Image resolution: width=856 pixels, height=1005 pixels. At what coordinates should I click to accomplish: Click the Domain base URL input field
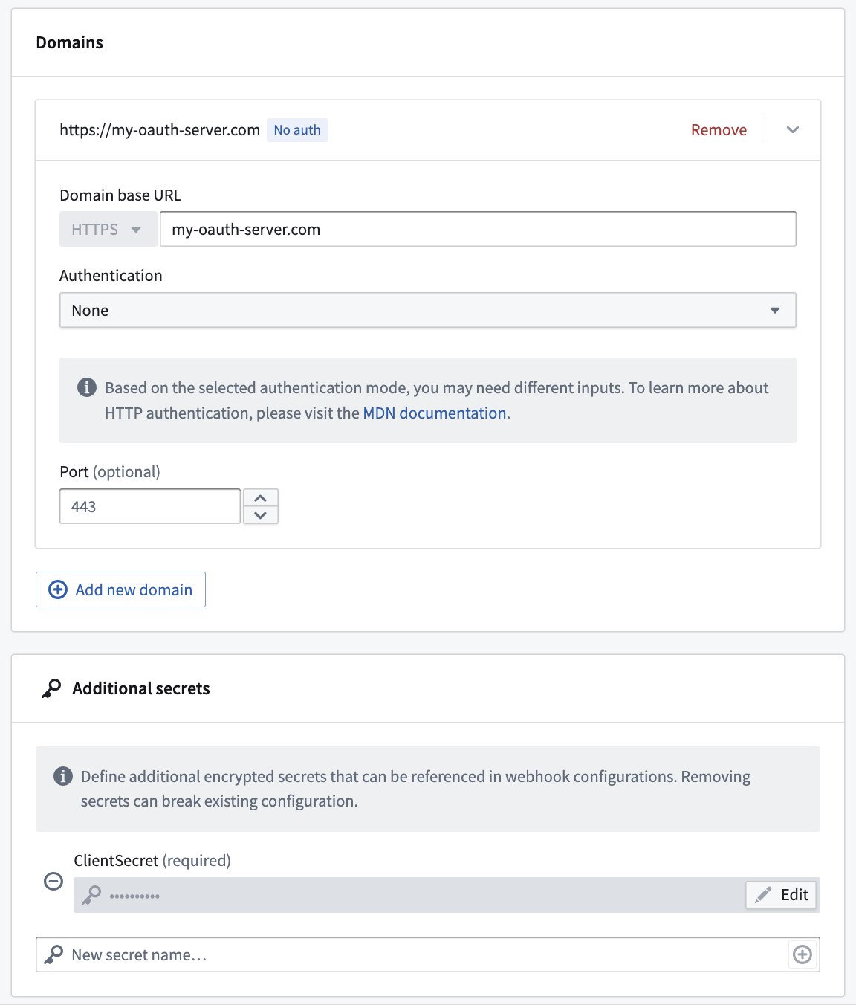click(478, 229)
